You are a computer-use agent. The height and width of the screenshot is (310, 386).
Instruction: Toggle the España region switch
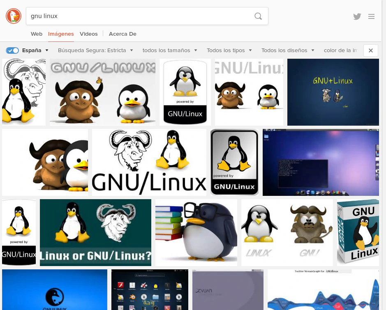pos(13,51)
